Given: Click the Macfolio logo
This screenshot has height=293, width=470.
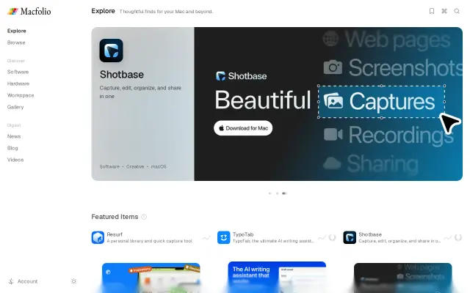Looking at the screenshot, I should tap(29, 12).
